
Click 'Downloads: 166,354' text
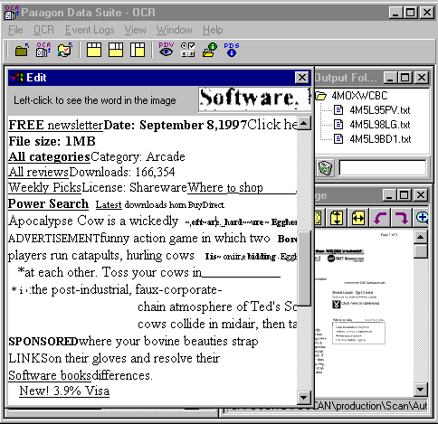coord(122,172)
